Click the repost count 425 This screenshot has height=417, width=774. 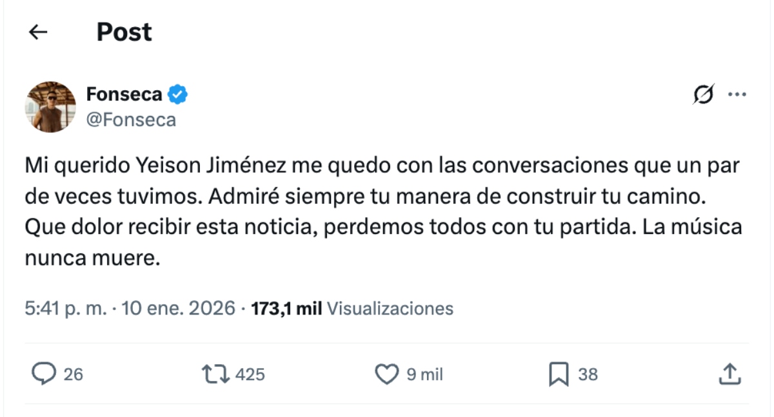[x=250, y=374]
